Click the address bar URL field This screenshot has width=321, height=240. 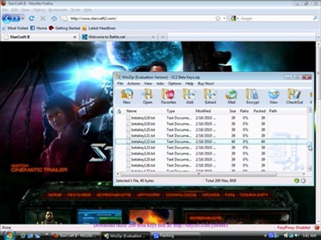point(141,18)
